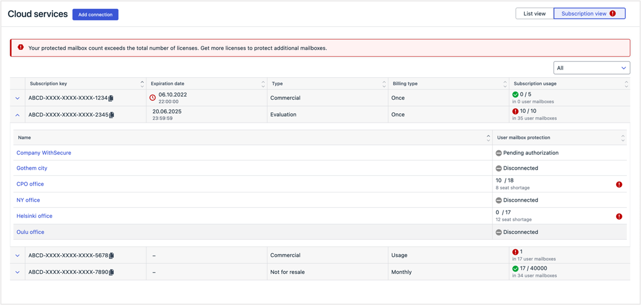Sort by Subscription key column
641x305 pixels.
click(x=142, y=84)
